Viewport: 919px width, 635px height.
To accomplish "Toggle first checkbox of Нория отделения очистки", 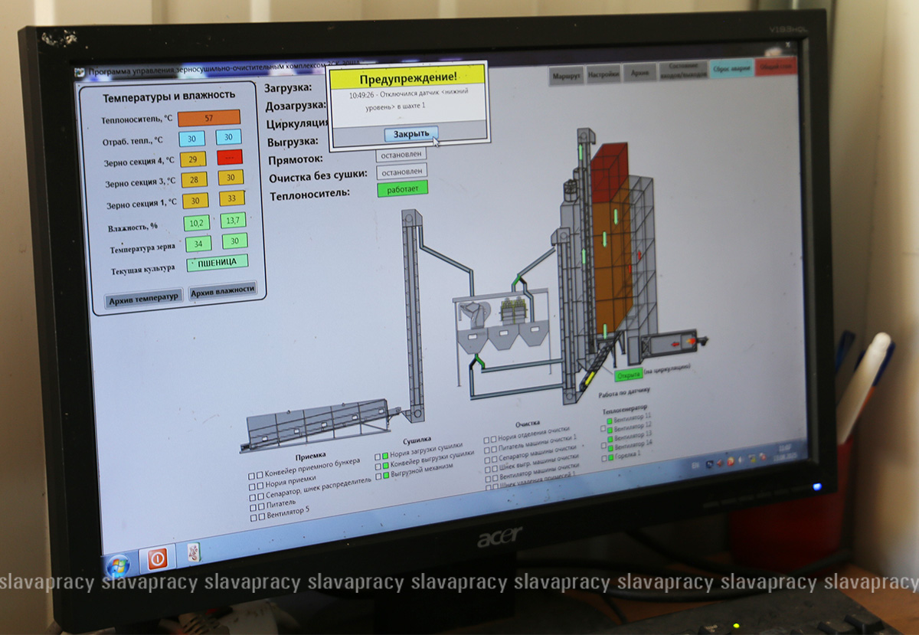I will 487,440.
